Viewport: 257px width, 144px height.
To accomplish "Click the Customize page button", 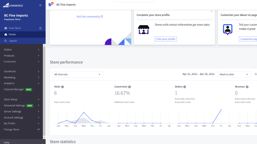I will (x=248, y=39).
